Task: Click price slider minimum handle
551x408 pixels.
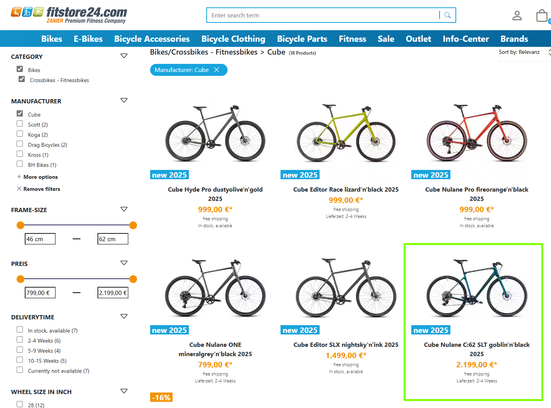Action: click(x=21, y=279)
